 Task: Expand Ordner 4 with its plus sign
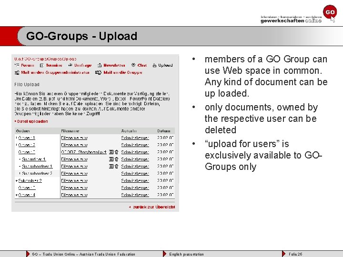pos(17,195)
